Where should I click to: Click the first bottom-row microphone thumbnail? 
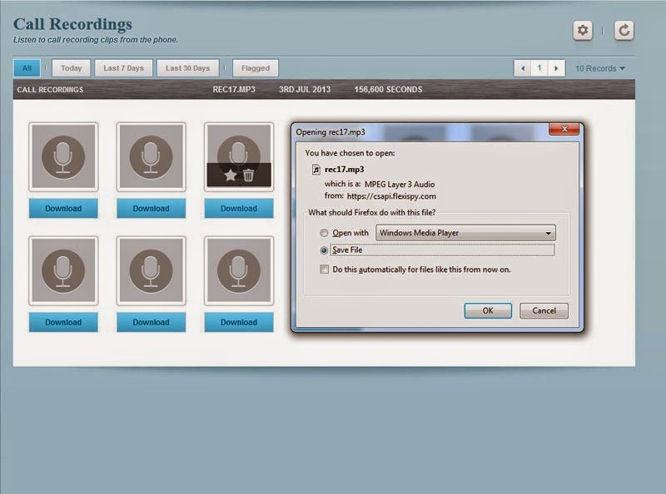click(63, 271)
